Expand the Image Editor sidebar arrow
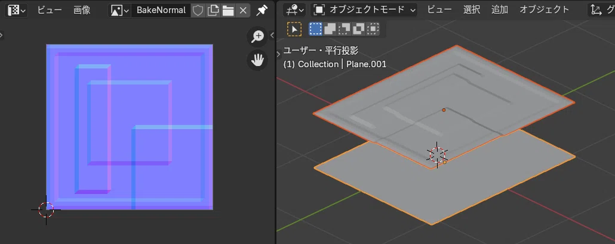This screenshot has height=244, width=615. coord(272,35)
